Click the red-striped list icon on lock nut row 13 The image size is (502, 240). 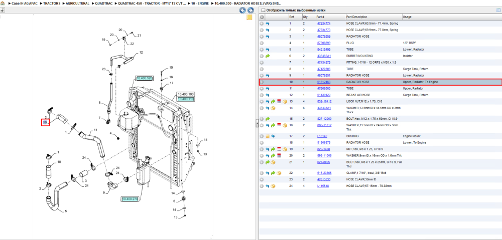point(279,102)
